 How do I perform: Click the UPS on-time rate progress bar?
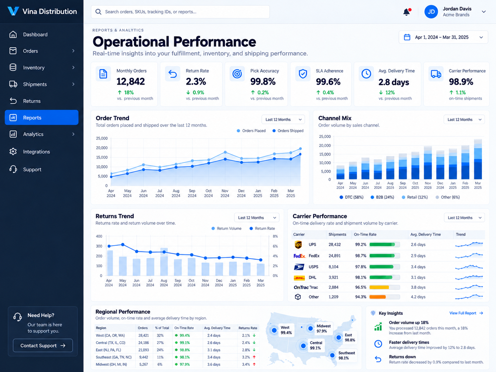(x=384, y=245)
